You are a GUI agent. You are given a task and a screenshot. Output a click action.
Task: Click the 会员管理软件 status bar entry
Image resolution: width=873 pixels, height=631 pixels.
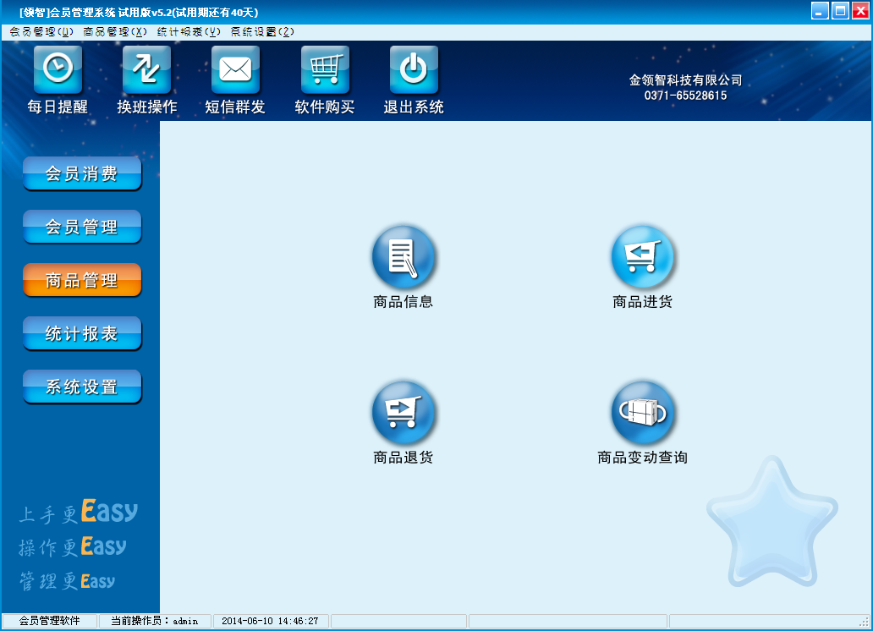(x=50, y=621)
